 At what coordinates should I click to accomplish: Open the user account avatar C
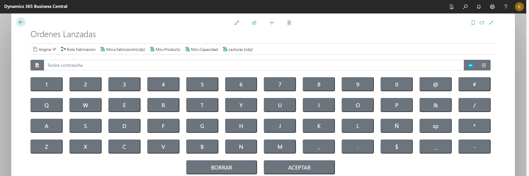point(519,7)
